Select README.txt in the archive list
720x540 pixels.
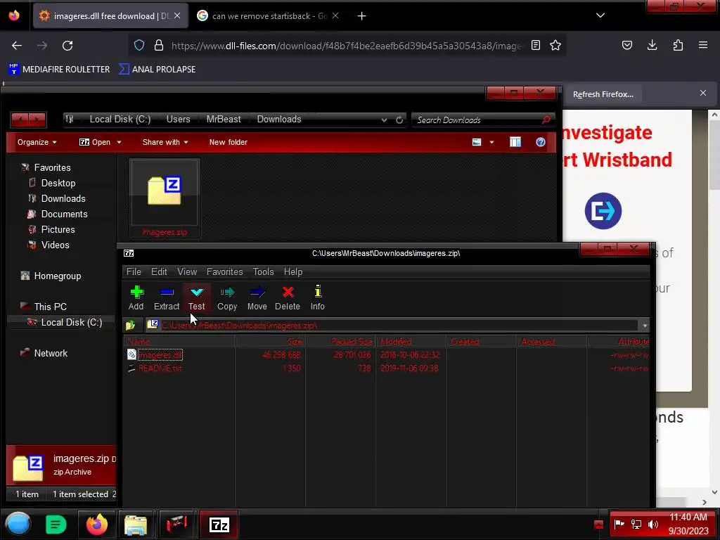[160, 368]
